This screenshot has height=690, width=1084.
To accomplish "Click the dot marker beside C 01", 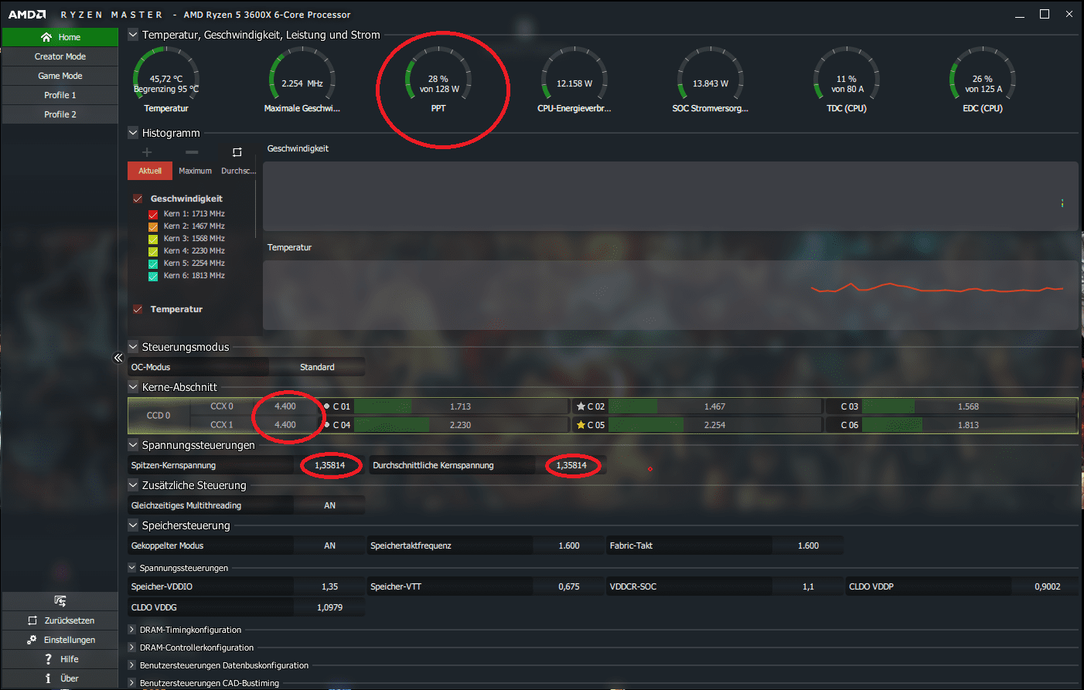I will pos(327,406).
